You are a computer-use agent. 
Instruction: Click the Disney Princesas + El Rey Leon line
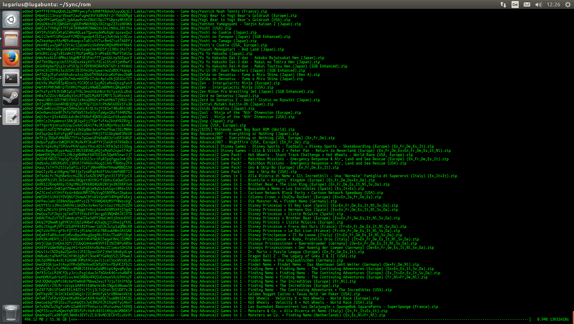coord(211,205)
